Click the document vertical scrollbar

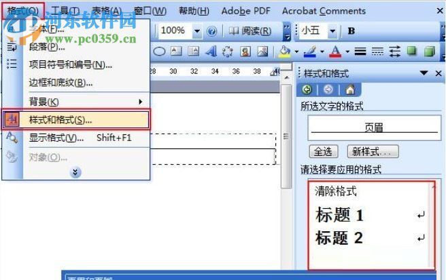click(286, 136)
